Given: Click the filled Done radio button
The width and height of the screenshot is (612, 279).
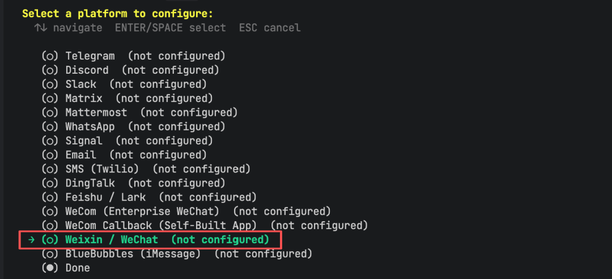Looking at the screenshot, I should coord(49,268).
